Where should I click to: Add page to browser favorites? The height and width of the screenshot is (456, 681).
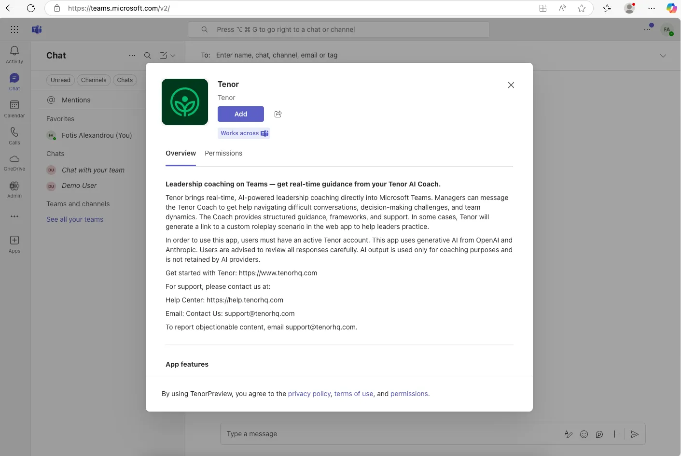(582, 8)
